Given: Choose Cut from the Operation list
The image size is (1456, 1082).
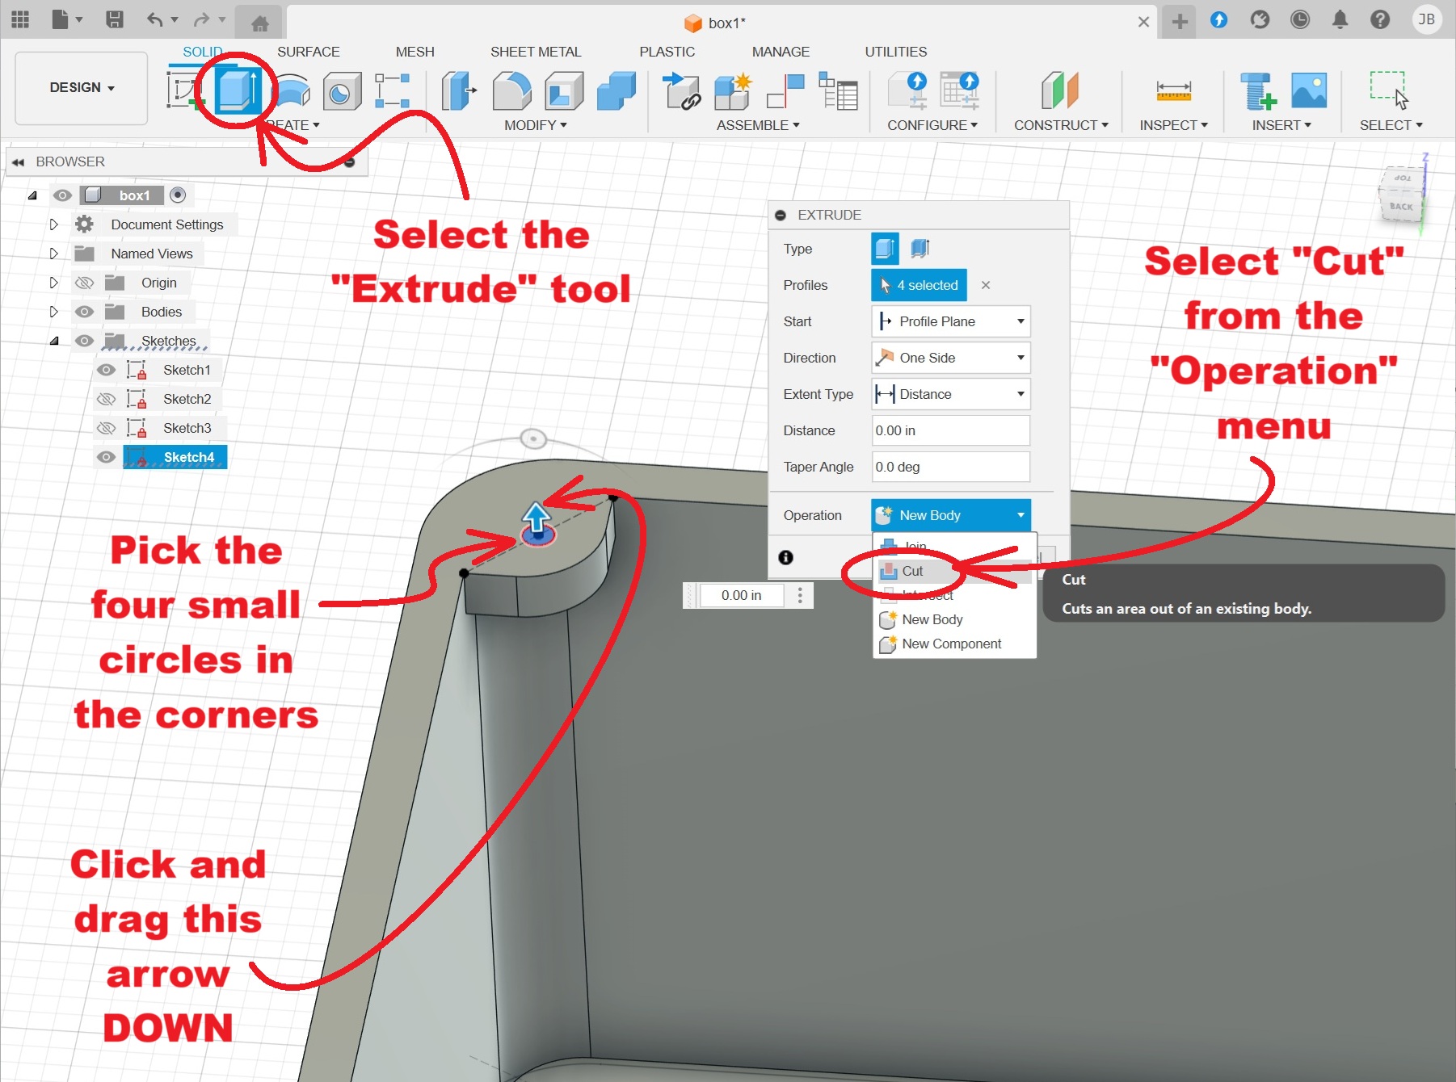Looking at the screenshot, I should 912,571.
